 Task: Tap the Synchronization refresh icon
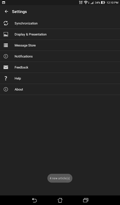click(x=6, y=23)
